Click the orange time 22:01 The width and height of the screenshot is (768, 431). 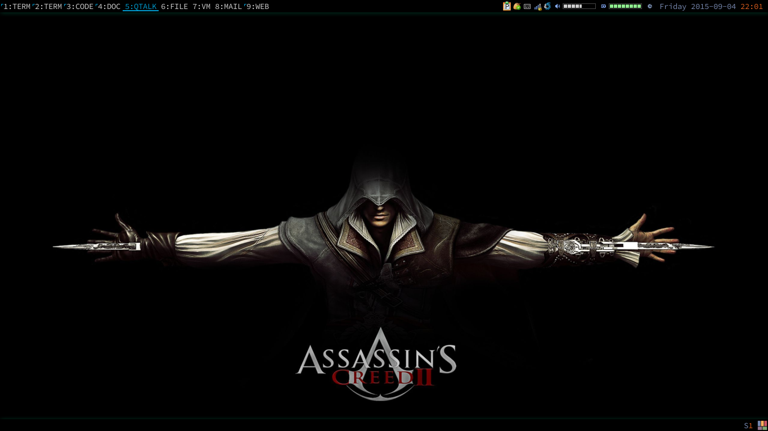click(x=752, y=7)
